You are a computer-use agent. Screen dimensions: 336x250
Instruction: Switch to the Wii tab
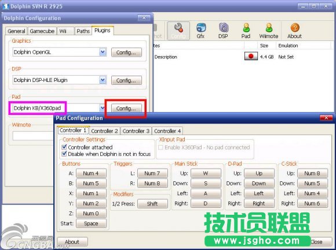(65, 31)
